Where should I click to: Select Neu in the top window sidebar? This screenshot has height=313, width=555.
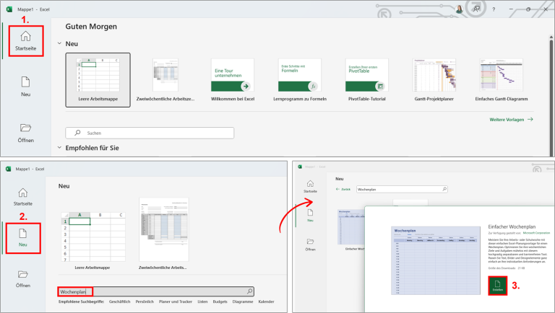click(x=25, y=87)
